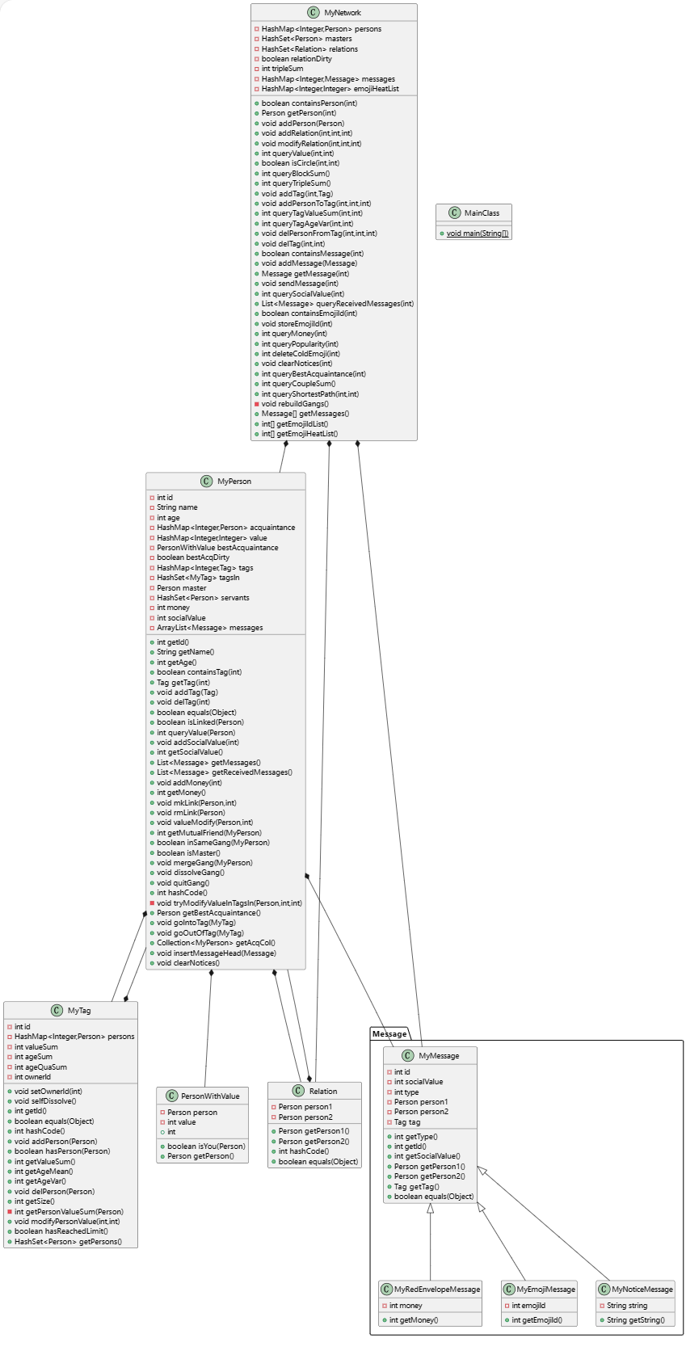Select the queryShortestPath(int,int) method entry

pos(310,394)
